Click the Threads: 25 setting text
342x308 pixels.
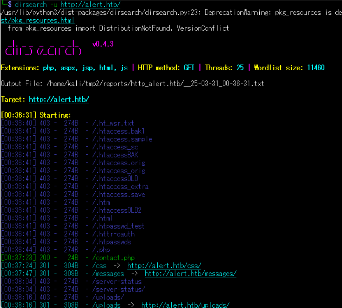[x=224, y=68]
